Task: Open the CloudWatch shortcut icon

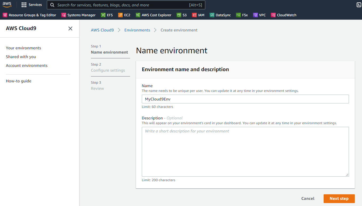Action: click(x=273, y=15)
